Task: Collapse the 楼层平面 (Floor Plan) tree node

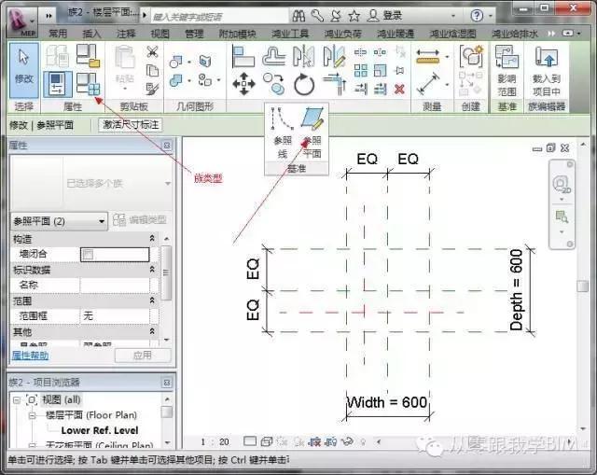Action: 32,413
